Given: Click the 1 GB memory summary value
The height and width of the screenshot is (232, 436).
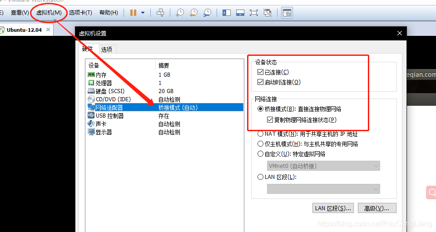Looking at the screenshot, I should (164, 75).
